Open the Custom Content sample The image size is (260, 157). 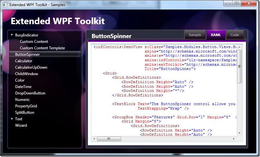tap(34, 42)
